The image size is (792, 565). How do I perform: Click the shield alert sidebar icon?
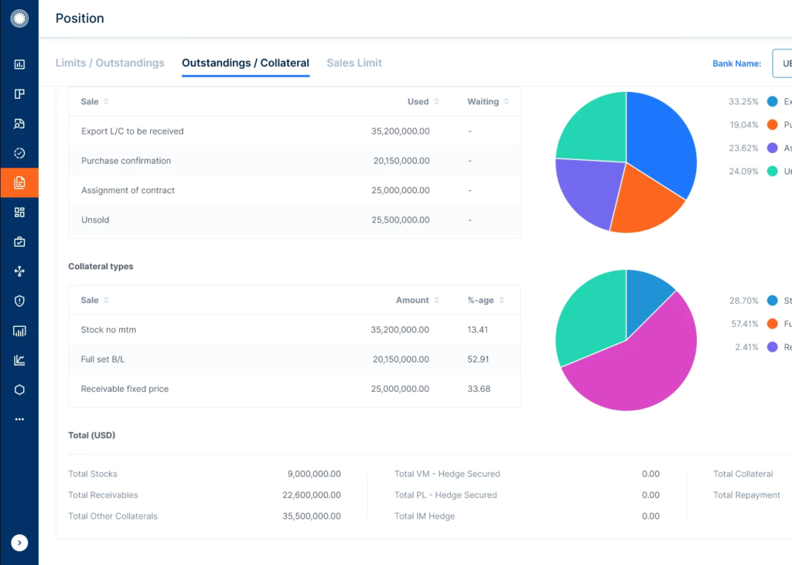pos(19,301)
